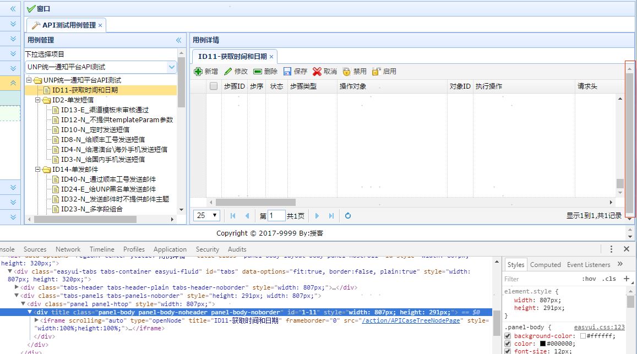Open the Audits DevTools tab
Image resolution: width=637 pixels, height=354 pixels.
(237, 249)
